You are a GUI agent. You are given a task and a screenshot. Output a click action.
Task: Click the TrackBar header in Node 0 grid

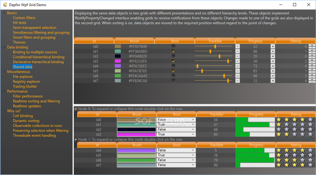pos(216,114)
